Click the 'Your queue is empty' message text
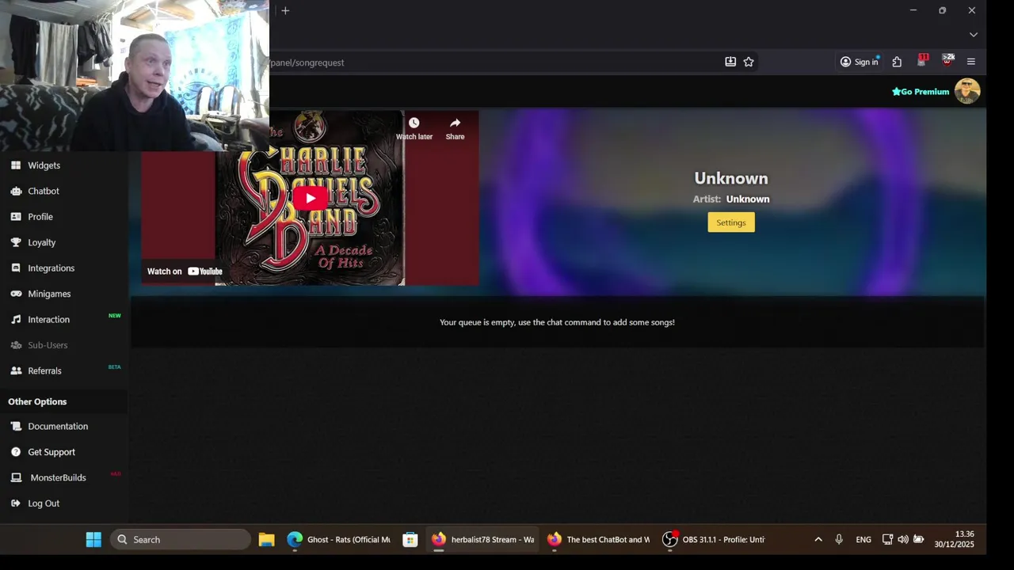The width and height of the screenshot is (1014, 570). [x=557, y=323]
